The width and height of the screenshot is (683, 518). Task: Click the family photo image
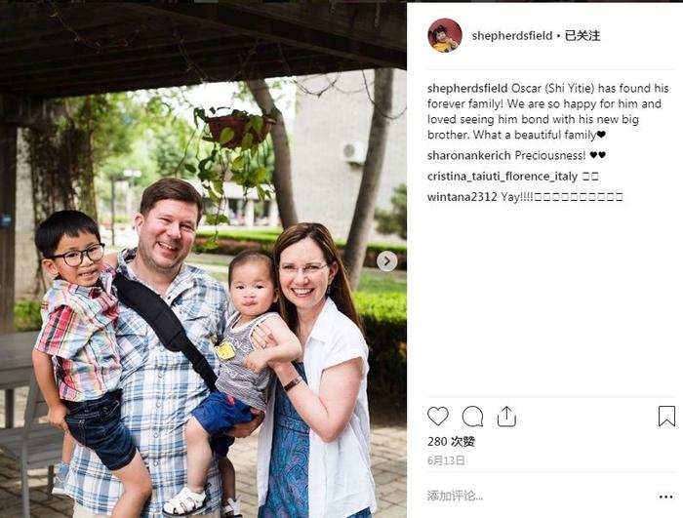coord(203,259)
